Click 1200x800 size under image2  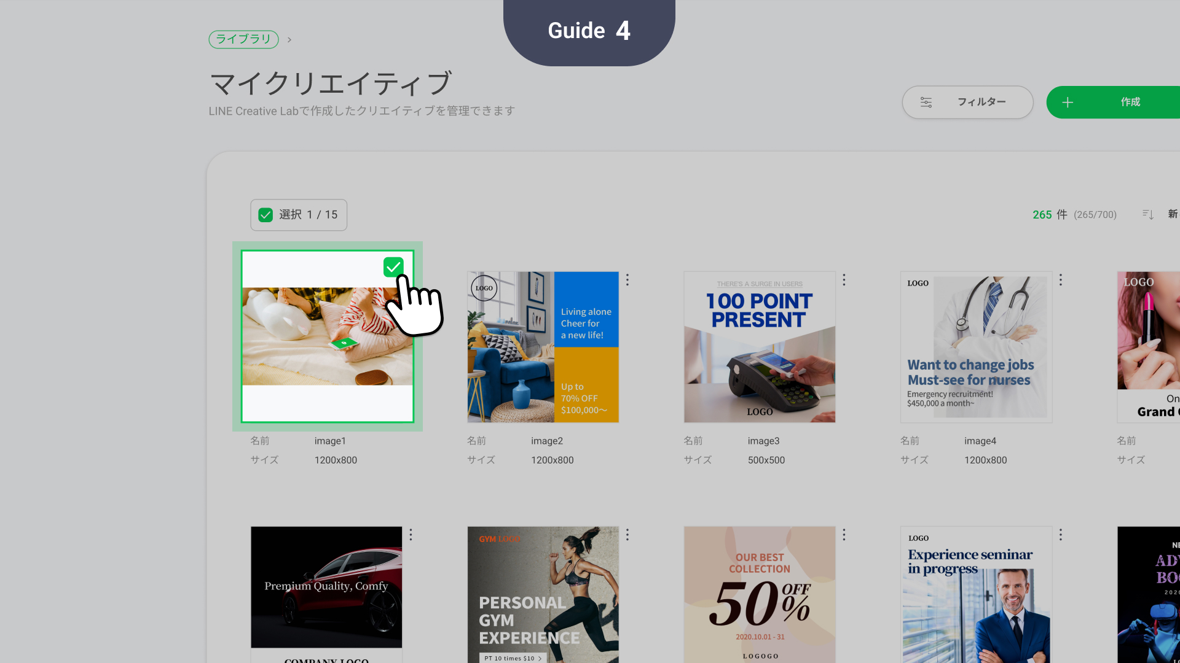(552, 460)
